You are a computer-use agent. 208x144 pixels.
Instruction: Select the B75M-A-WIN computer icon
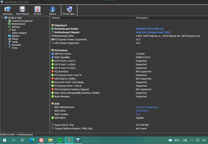click(6, 18)
